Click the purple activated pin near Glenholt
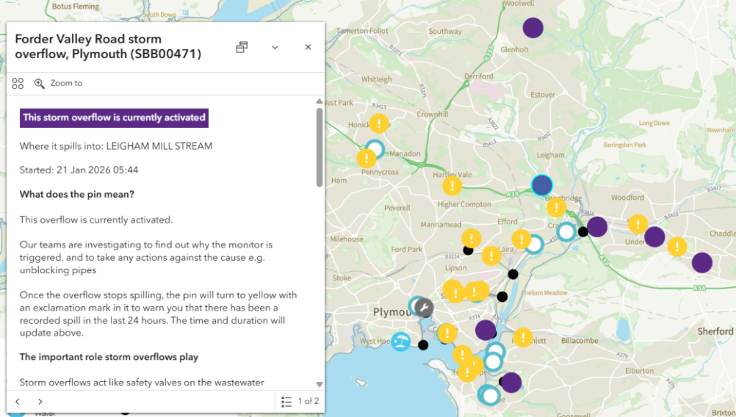This screenshot has width=736, height=417. pos(533,28)
